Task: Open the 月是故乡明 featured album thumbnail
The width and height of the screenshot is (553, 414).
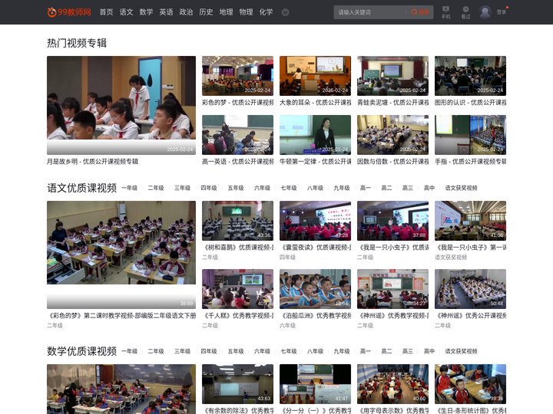Action: pos(121,105)
